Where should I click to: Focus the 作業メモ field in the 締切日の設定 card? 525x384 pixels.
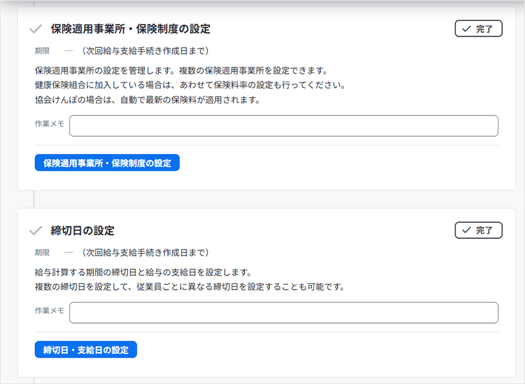coord(283,313)
